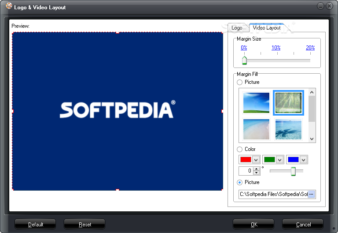Click the color gradient slider handle

(x=293, y=171)
